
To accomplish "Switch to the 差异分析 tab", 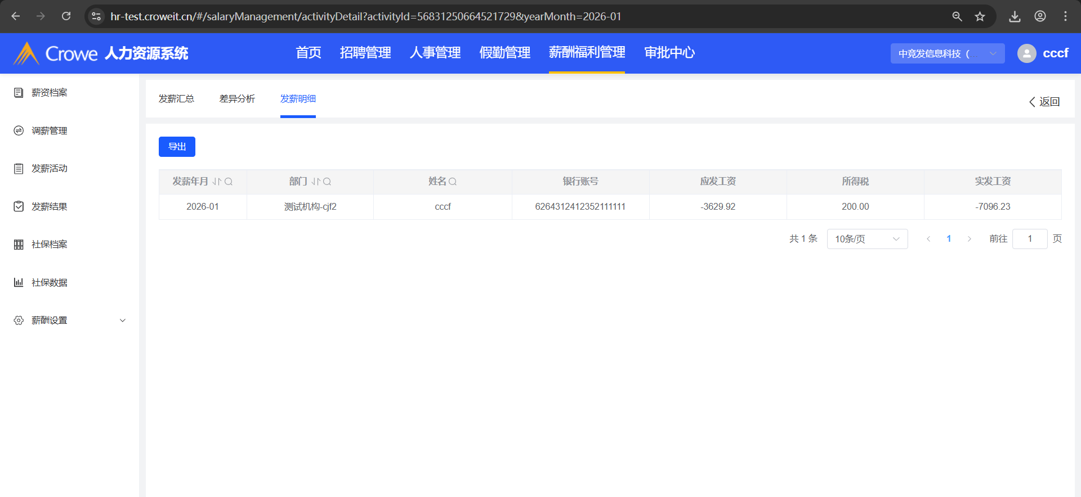I will point(237,99).
